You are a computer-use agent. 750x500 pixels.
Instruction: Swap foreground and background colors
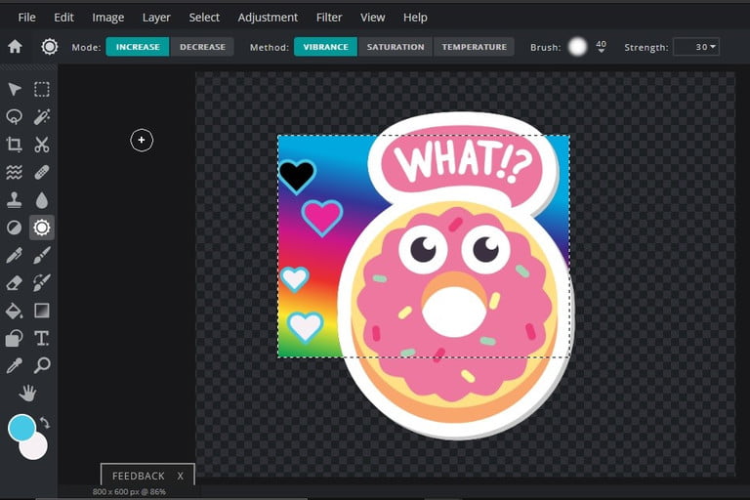(45, 423)
